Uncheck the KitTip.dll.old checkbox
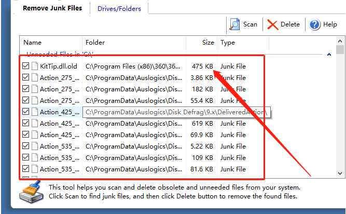This screenshot has height=214, width=346. 26,66
